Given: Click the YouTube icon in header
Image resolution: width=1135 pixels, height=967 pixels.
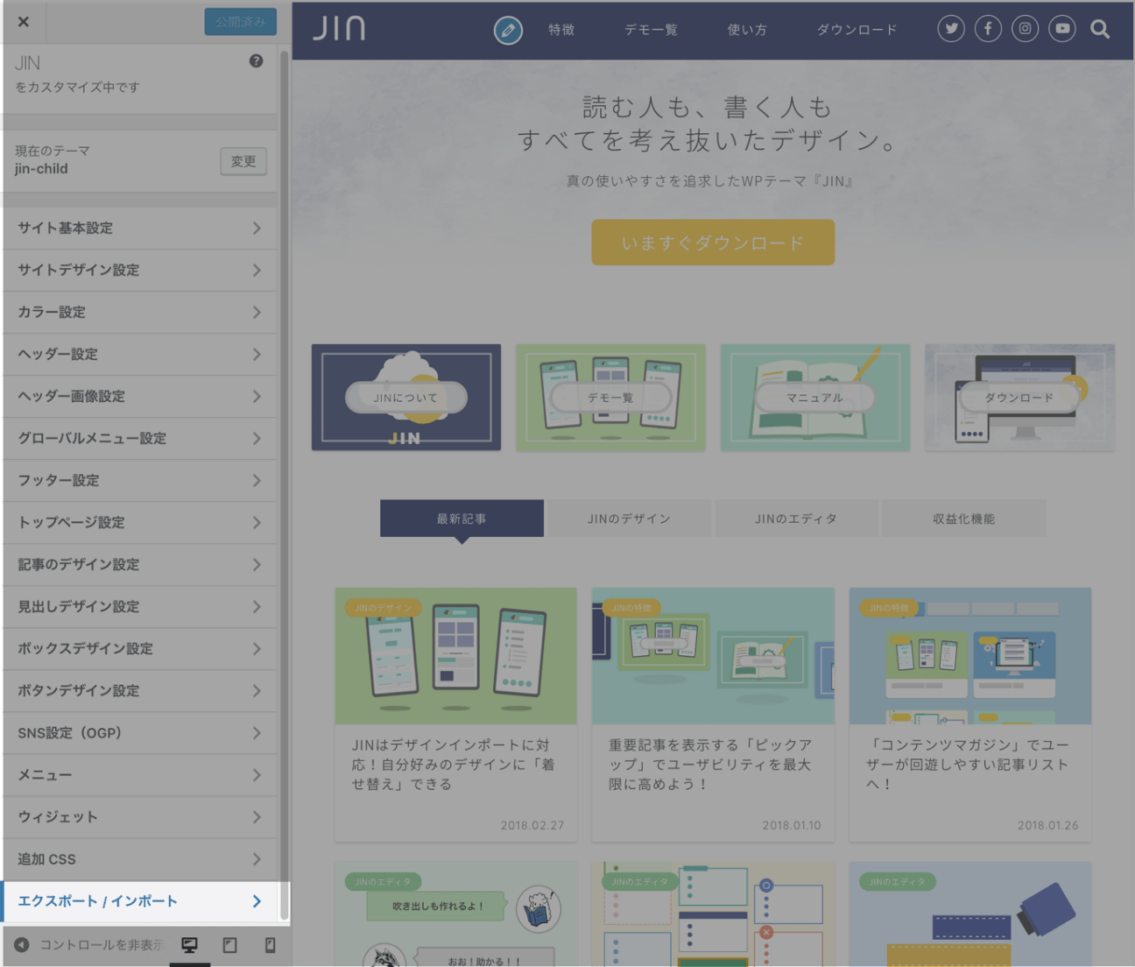Looking at the screenshot, I should [x=1062, y=29].
